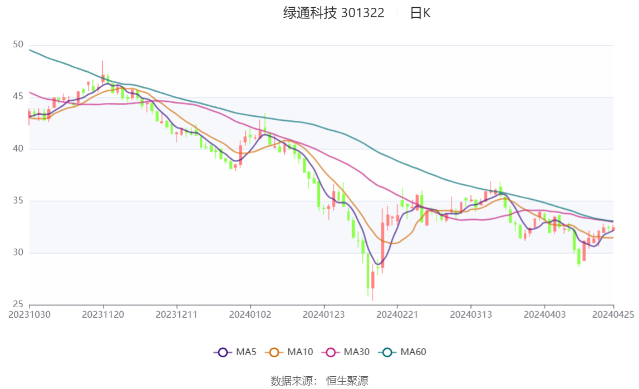Click the chart title 绿通科技 301322
This screenshot has width=639, height=389.
coord(334,13)
